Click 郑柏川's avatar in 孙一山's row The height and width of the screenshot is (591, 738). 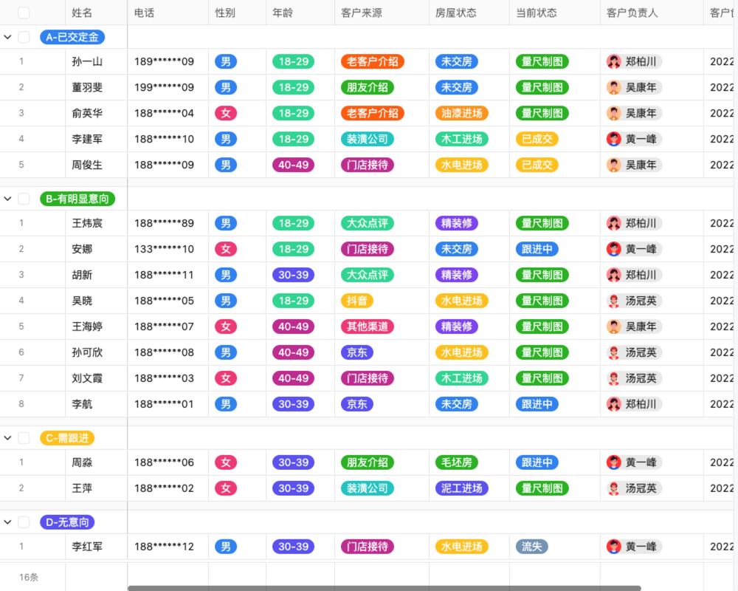click(x=614, y=61)
